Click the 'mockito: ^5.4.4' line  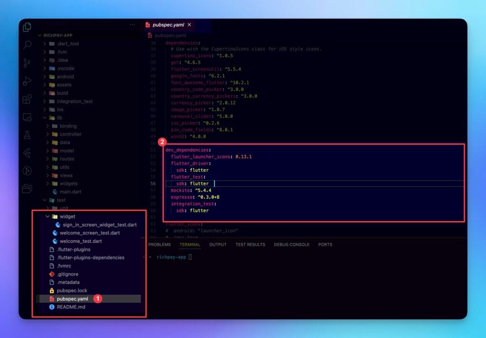(191, 190)
